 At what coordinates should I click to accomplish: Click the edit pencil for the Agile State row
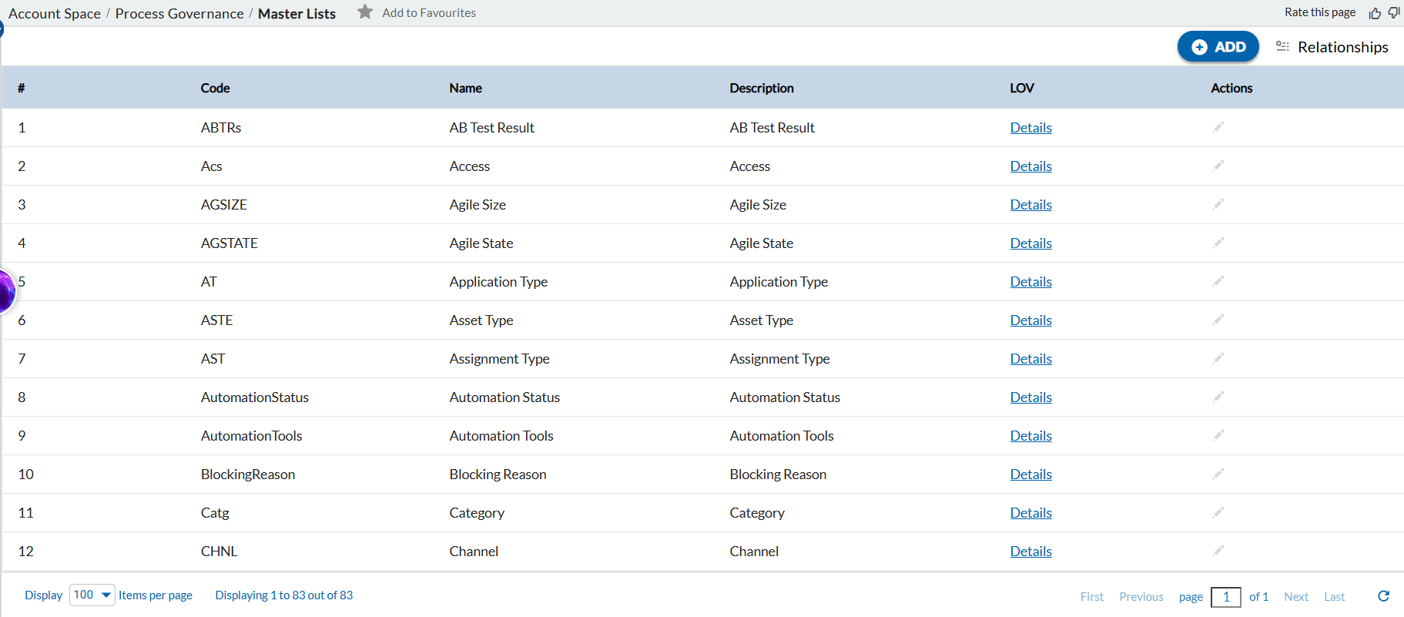[1218, 243]
